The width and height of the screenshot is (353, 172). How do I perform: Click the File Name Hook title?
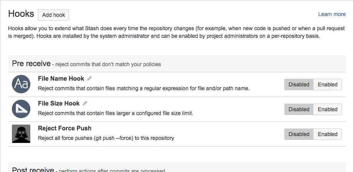[x=61, y=79]
